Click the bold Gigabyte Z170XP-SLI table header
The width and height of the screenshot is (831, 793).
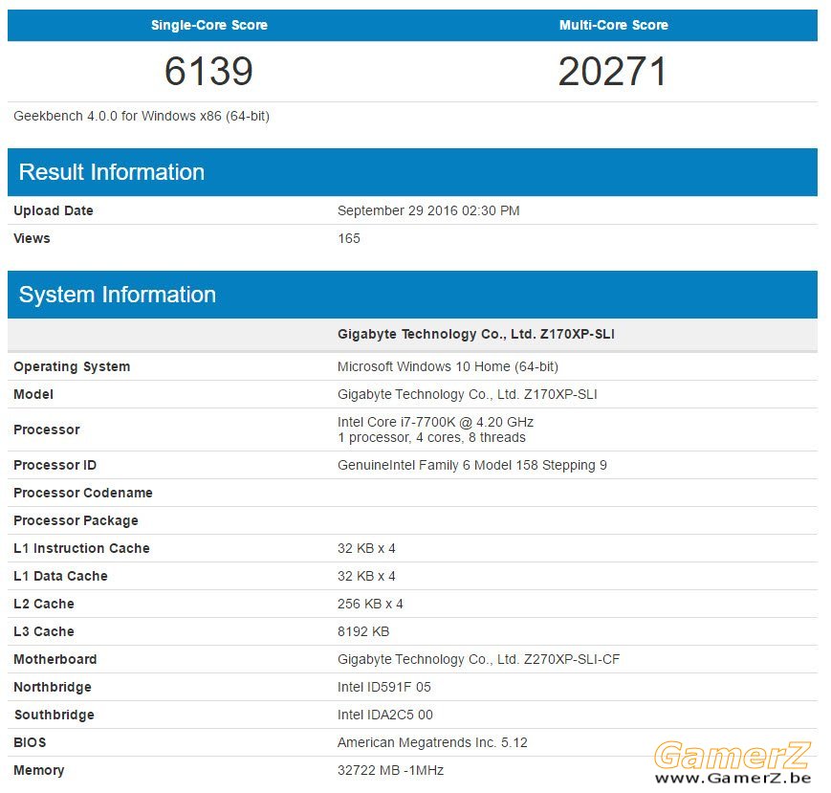coord(476,334)
